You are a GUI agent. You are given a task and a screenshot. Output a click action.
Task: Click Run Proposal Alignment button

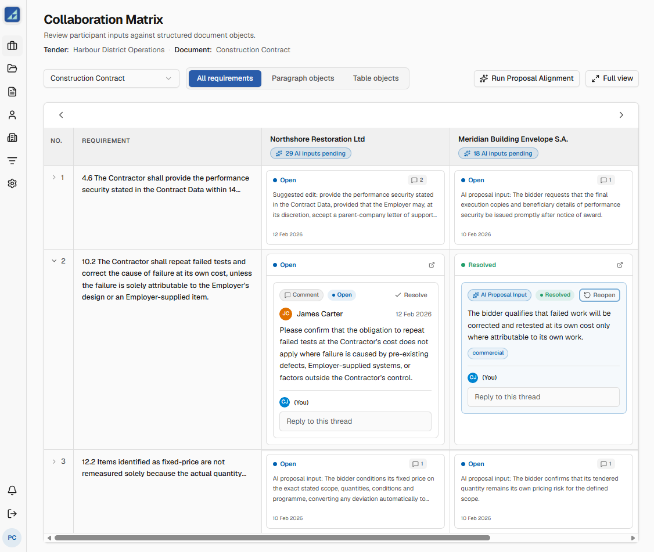point(526,78)
